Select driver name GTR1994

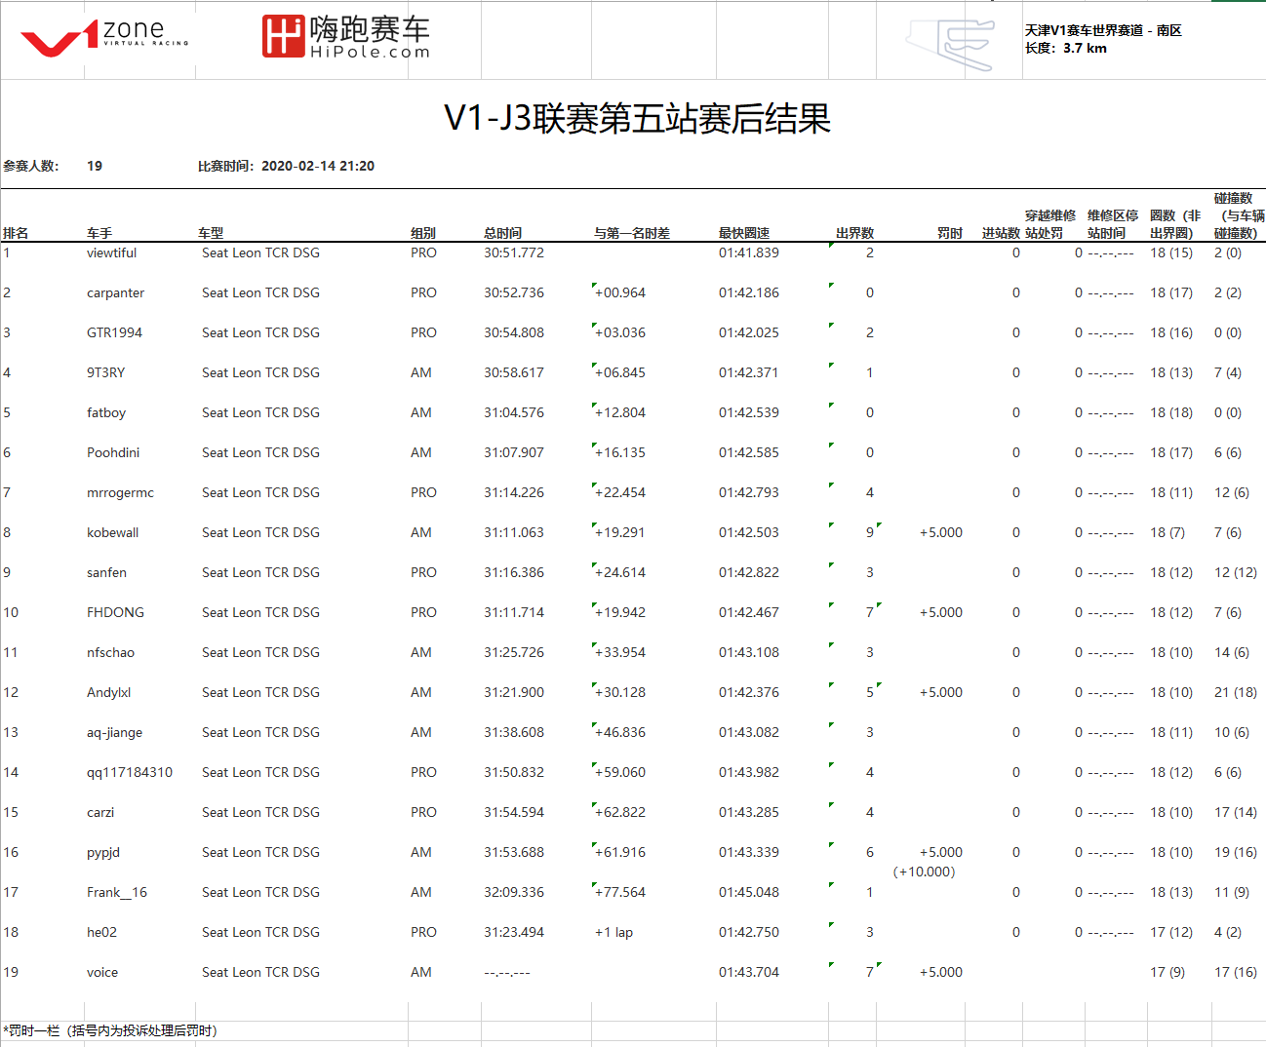pos(114,332)
